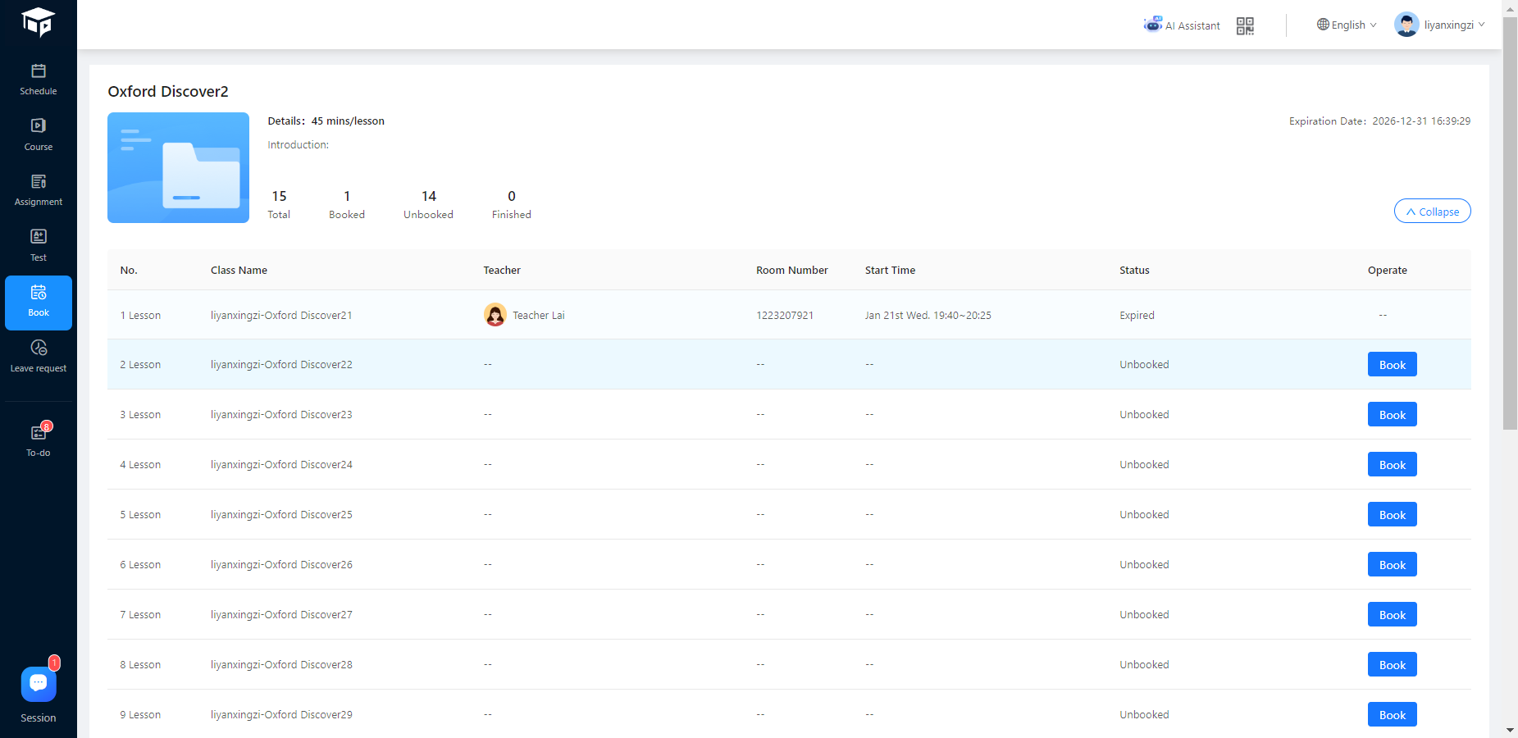
Task: Book lesson 2 Oxford Discover22
Action: (x=1392, y=365)
